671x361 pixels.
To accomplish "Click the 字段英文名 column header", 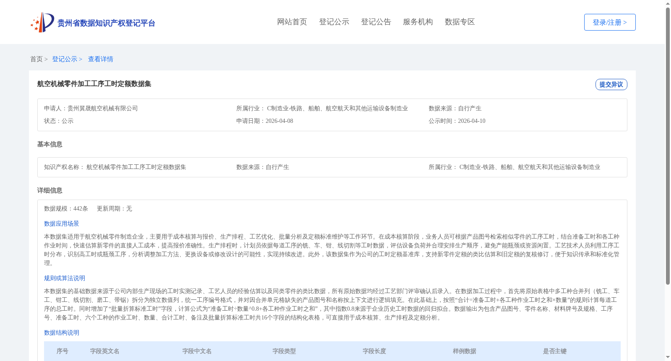I will click(x=105, y=351).
